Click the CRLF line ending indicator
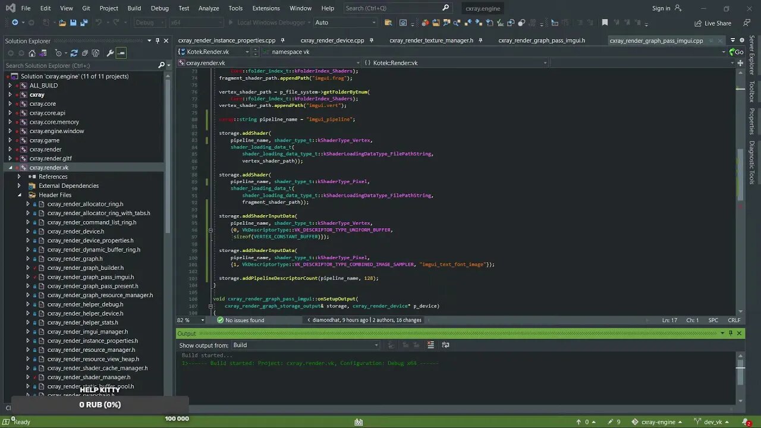This screenshot has width=761, height=428. [x=734, y=320]
